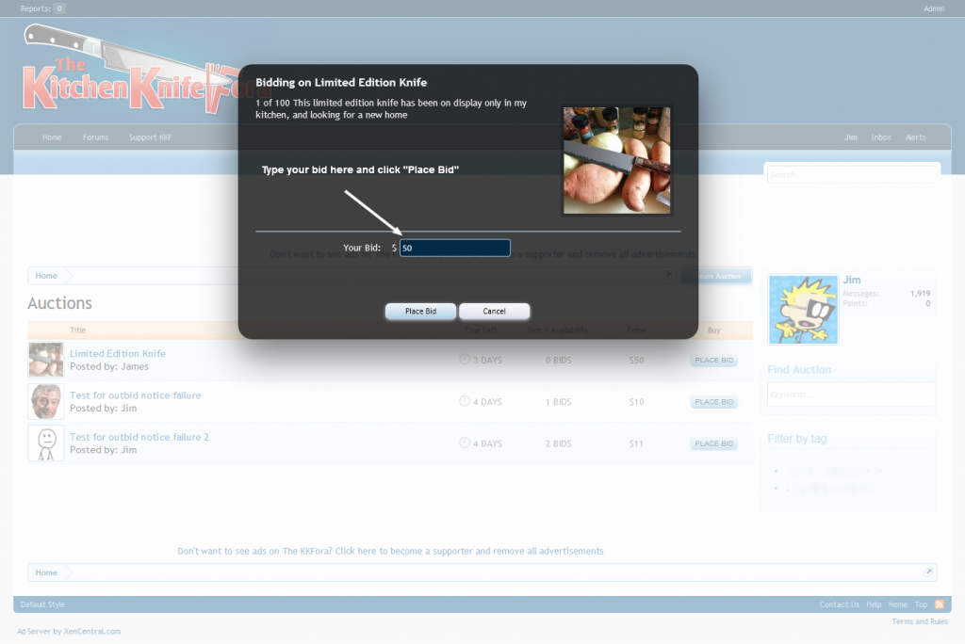Click the stick figure auction thumbnail
Image resolution: width=965 pixels, height=644 pixels.
(x=46, y=443)
